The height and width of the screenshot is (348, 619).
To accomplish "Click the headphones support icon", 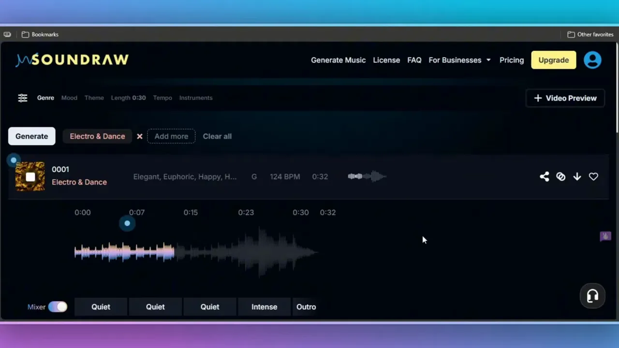I will coord(592,296).
